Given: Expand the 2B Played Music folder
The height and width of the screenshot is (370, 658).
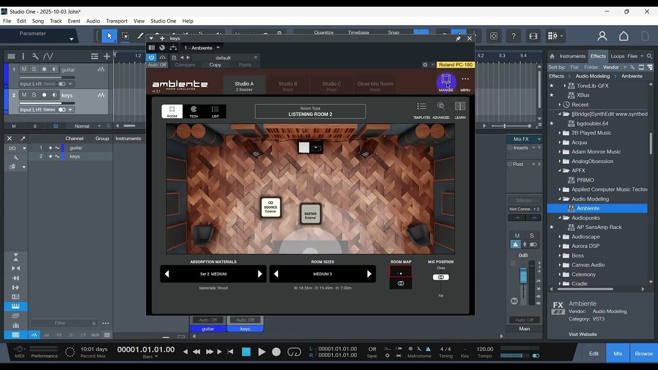Looking at the screenshot, I should pos(560,133).
